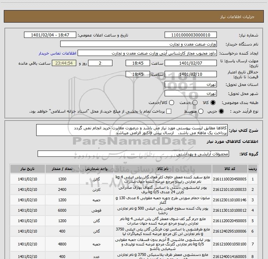Click remaining days field showing 2

[x=100, y=63]
